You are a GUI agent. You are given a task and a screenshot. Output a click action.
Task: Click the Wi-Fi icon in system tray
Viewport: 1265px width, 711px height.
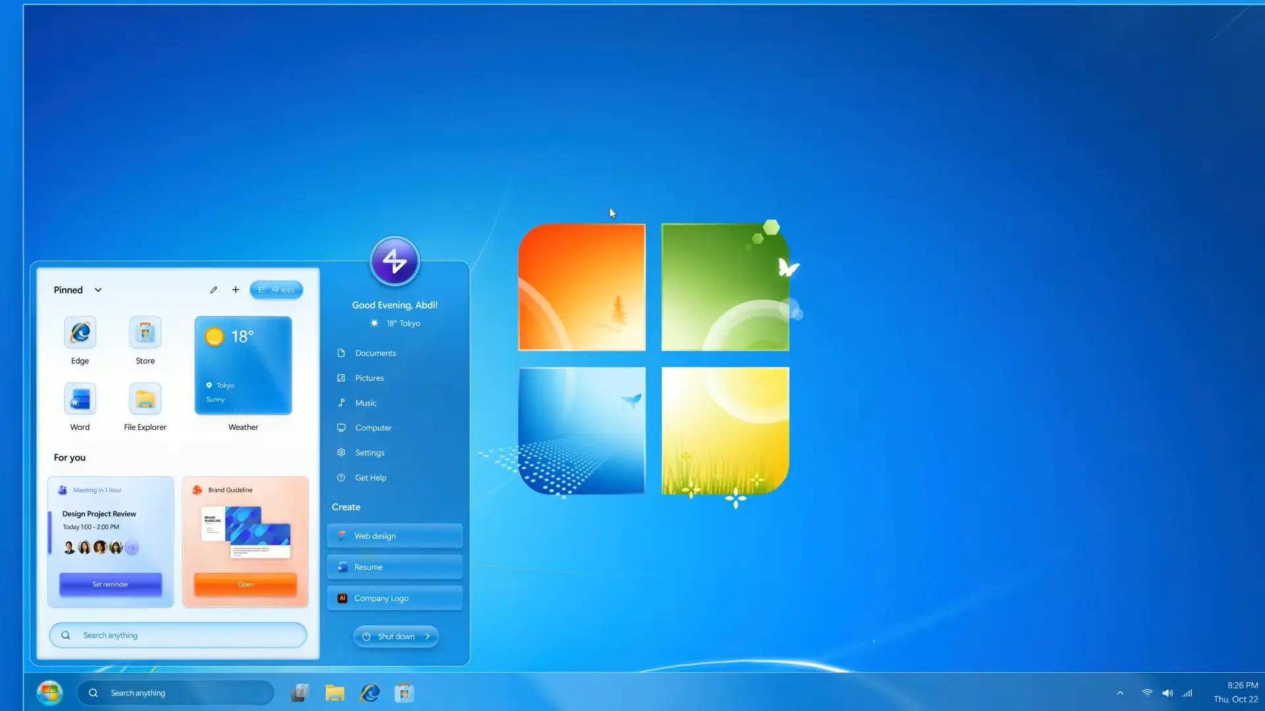[1147, 693]
